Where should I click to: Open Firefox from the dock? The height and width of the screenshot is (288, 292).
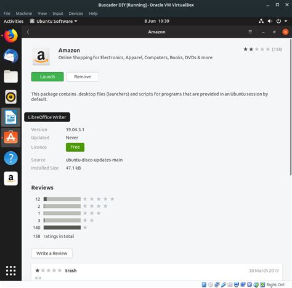click(11, 36)
